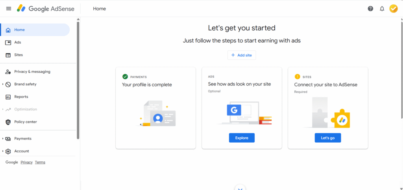The image size is (403, 190).
Task: Select Home in the sidebar
Action: coord(19,30)
